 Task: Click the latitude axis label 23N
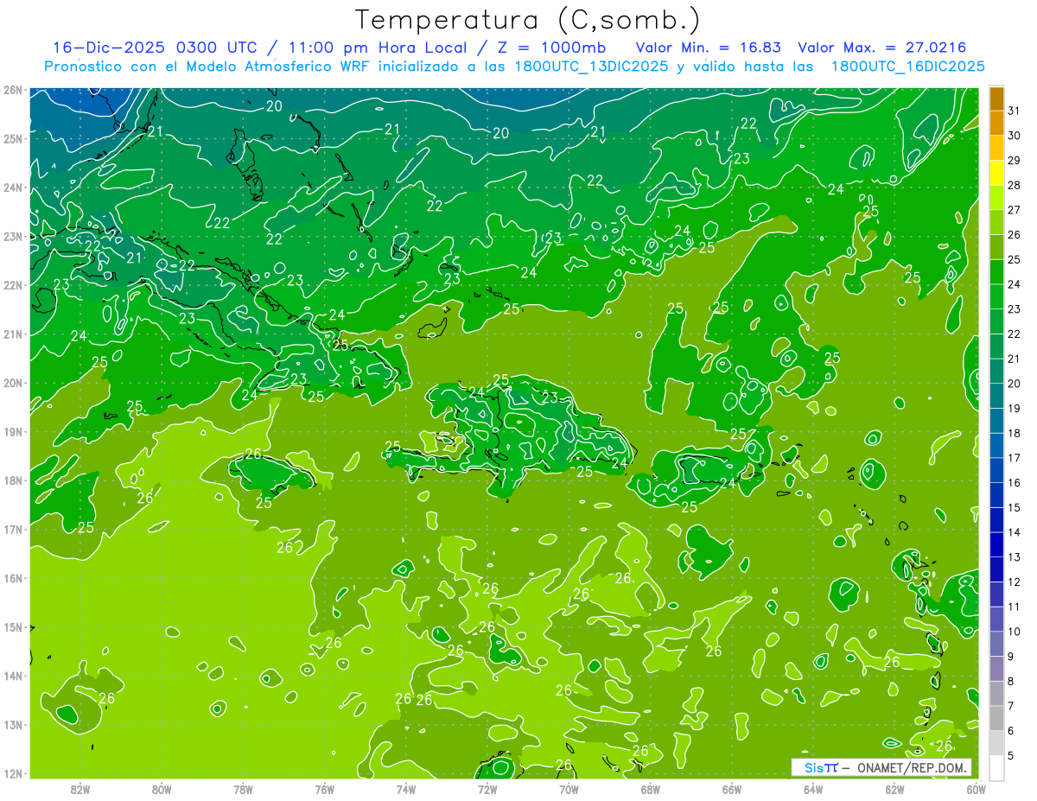pyautogui.click(x=13, y=236)
